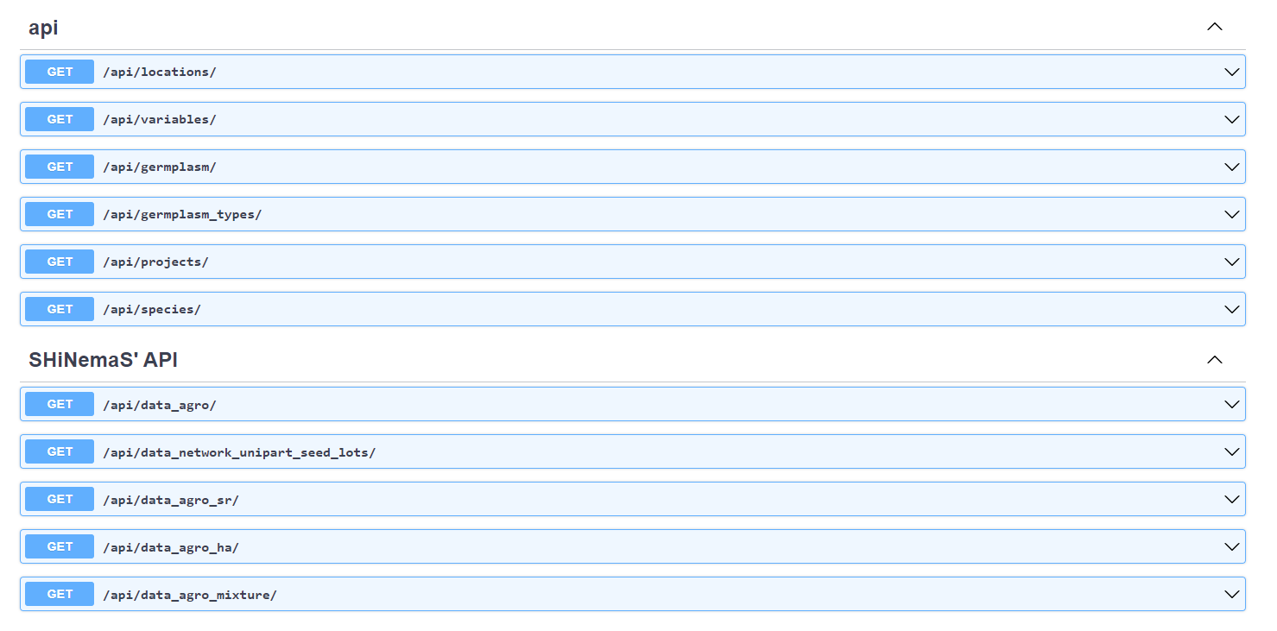Collapse the SHiNemaS' API section chevron
The height and width of the screenshot is (631, 1277).
click(1215, 359)
